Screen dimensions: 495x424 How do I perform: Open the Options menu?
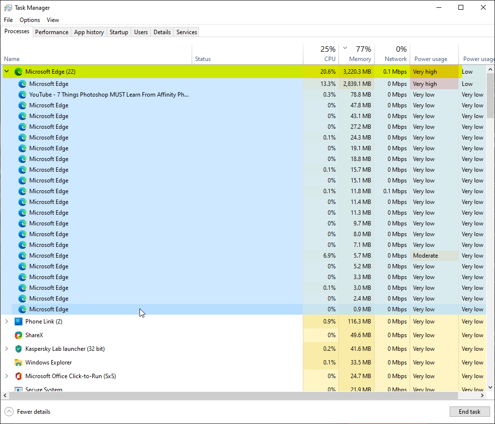(x=30, y=20)
